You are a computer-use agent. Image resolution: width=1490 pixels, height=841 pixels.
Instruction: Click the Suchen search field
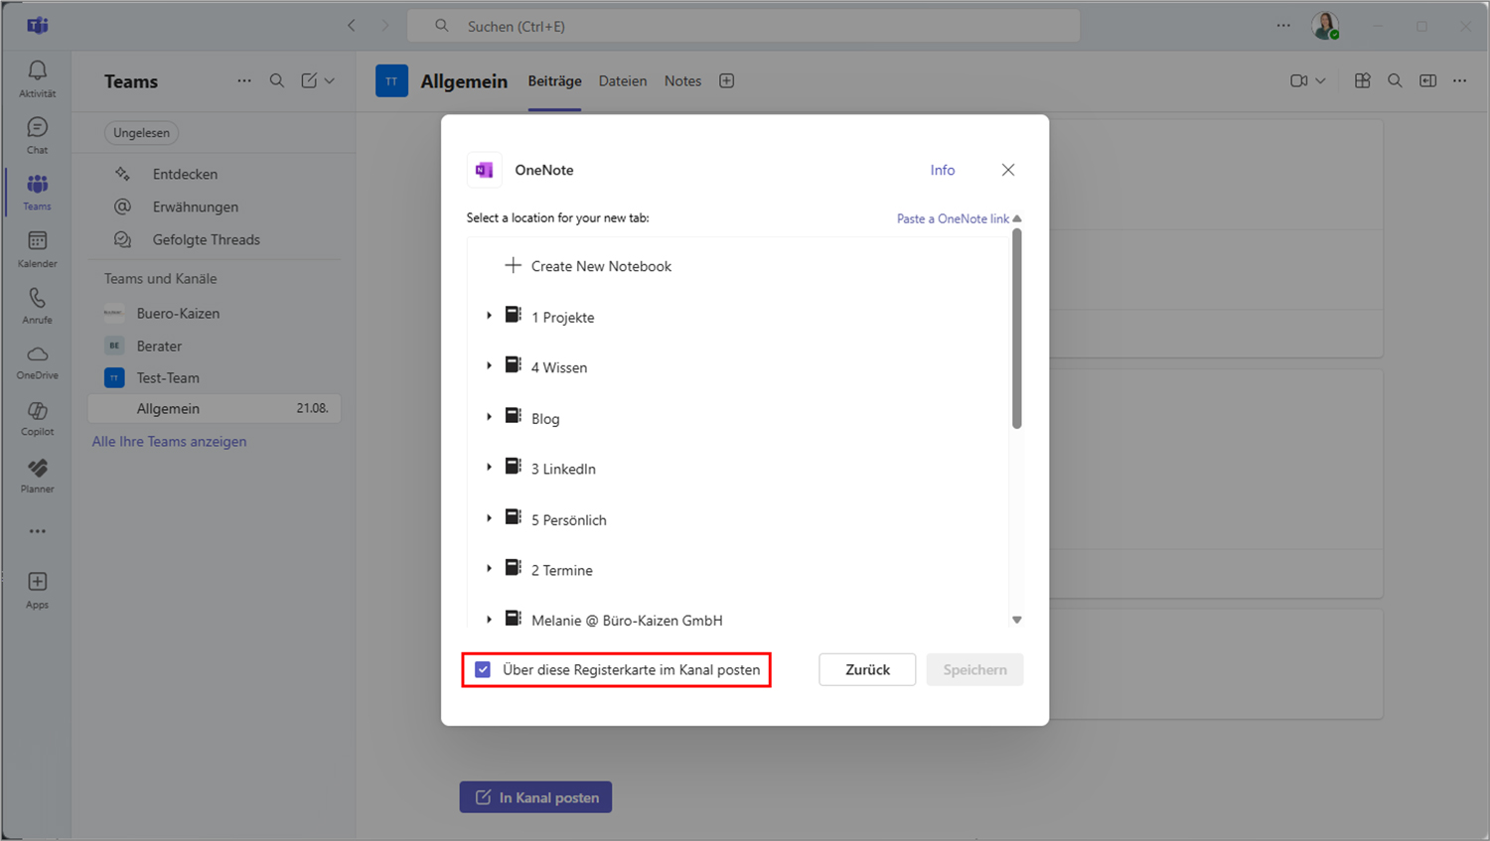tap(743, 26)
